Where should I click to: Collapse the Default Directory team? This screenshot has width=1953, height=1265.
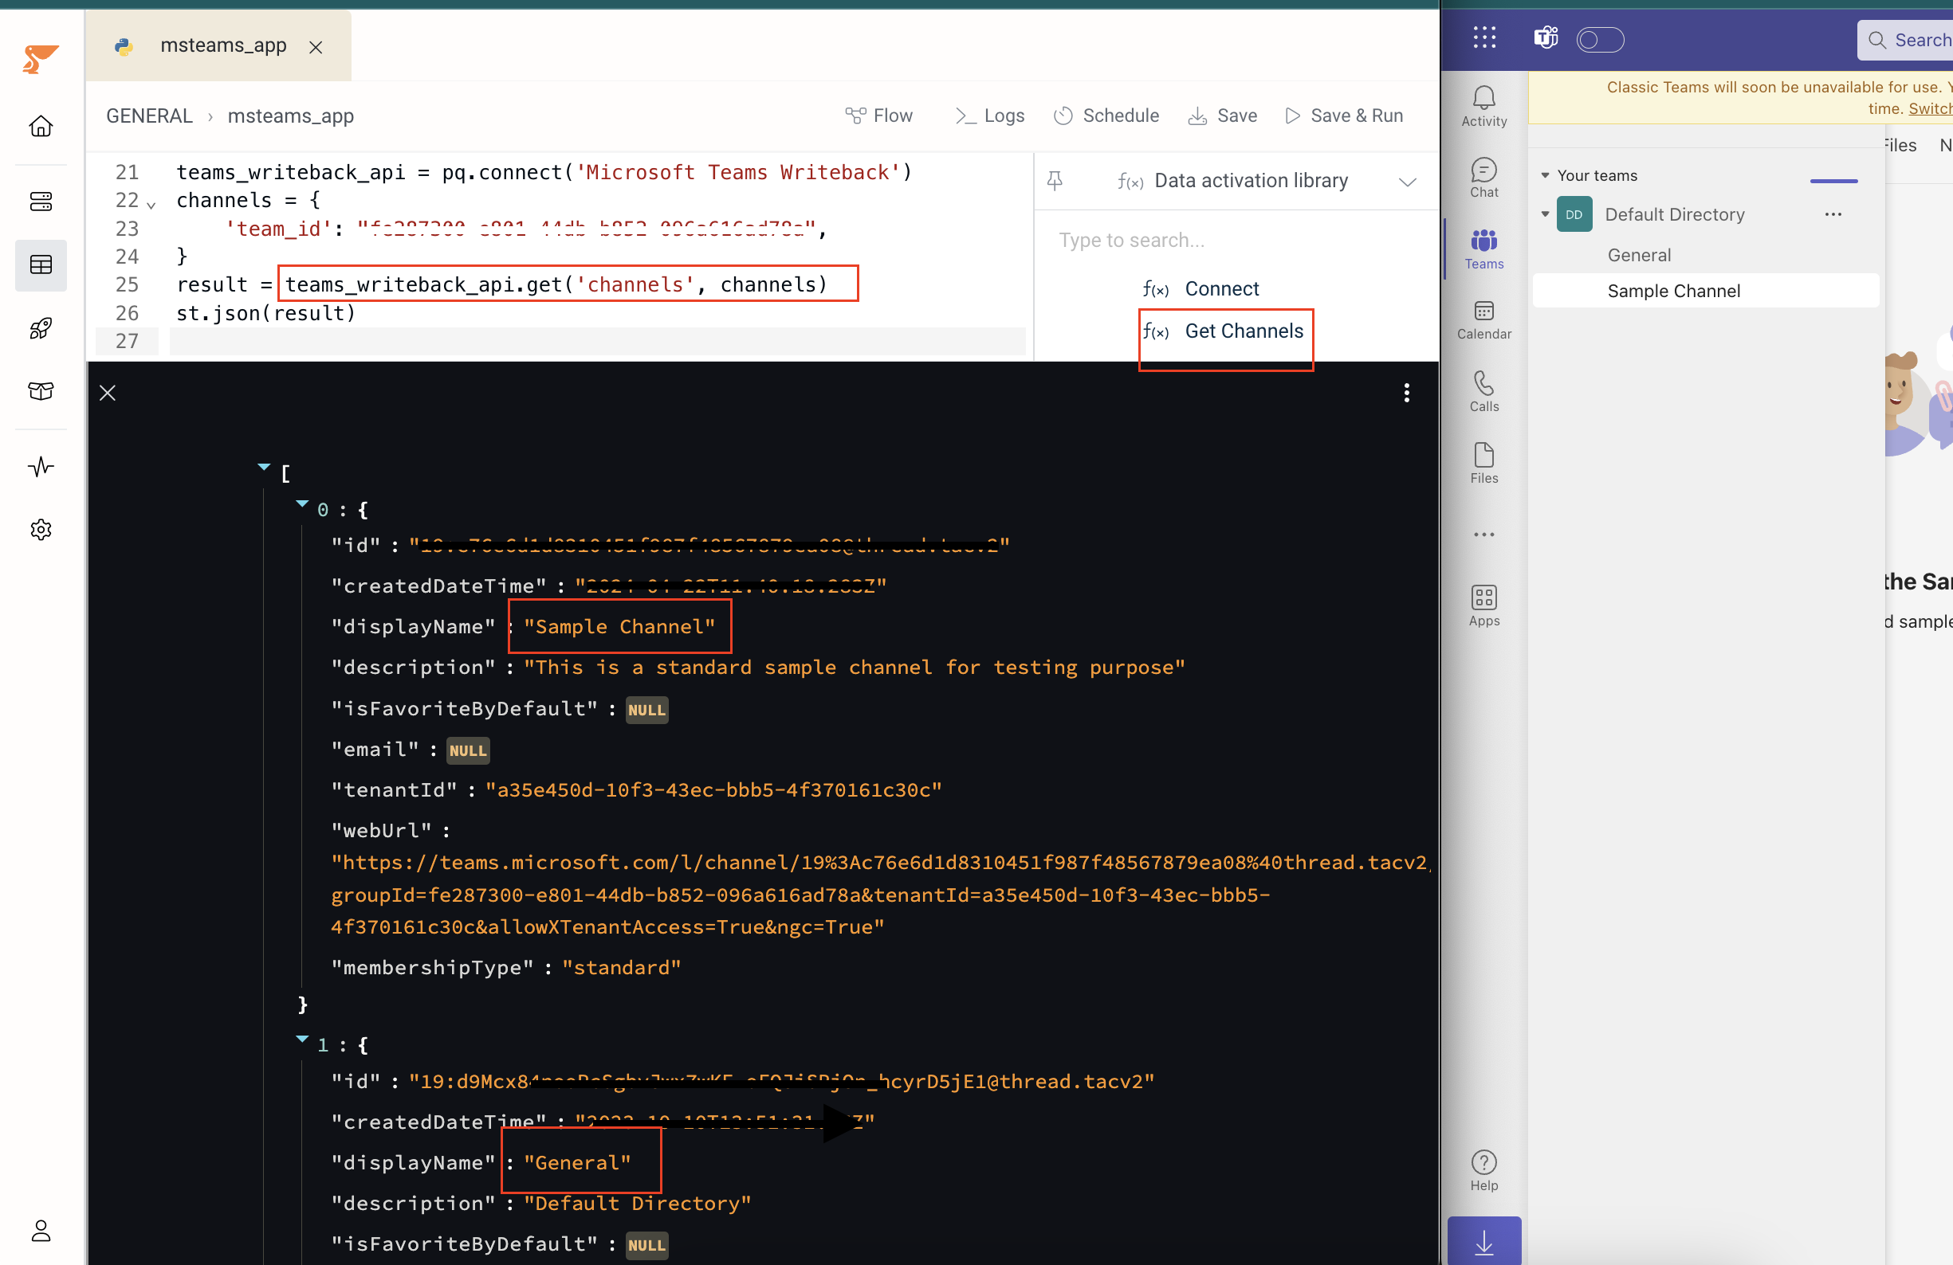pos(1545,214)
